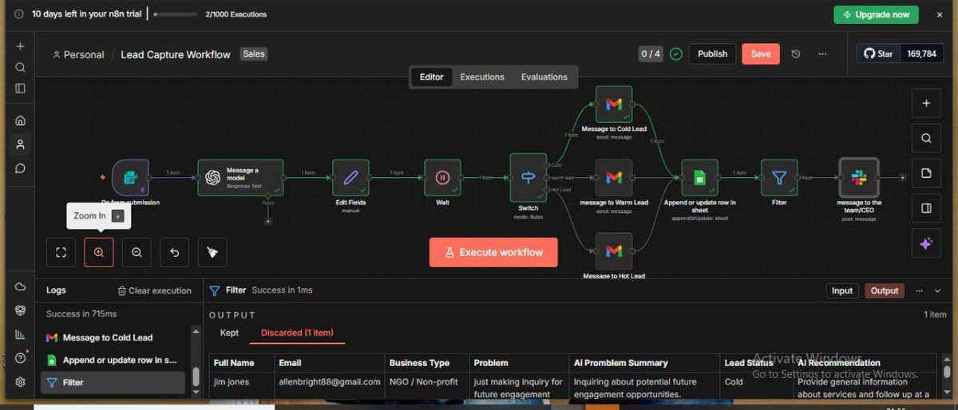958x410 pixels.
Task: Click the left sidebar plus icon
Action: point(21,46)
